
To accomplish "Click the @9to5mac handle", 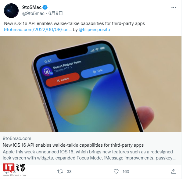I will pos(33,13).
